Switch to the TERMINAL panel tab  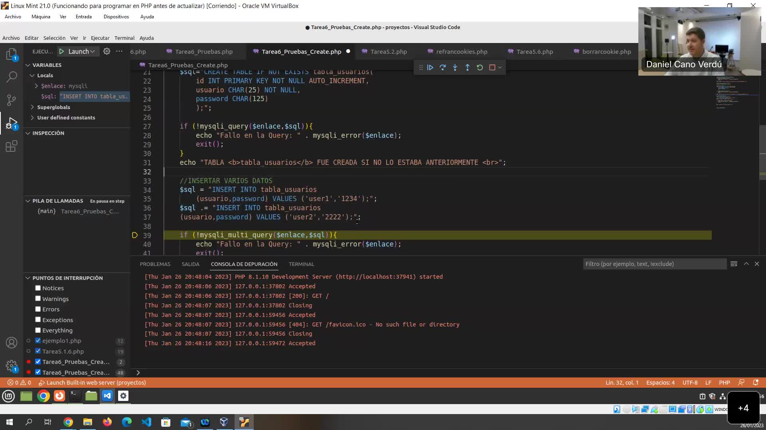click(301, 264)
